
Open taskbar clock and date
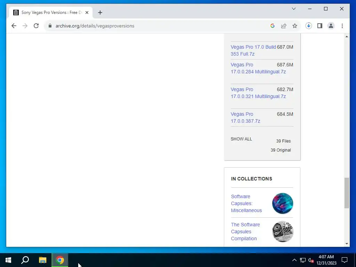[326, 260]
